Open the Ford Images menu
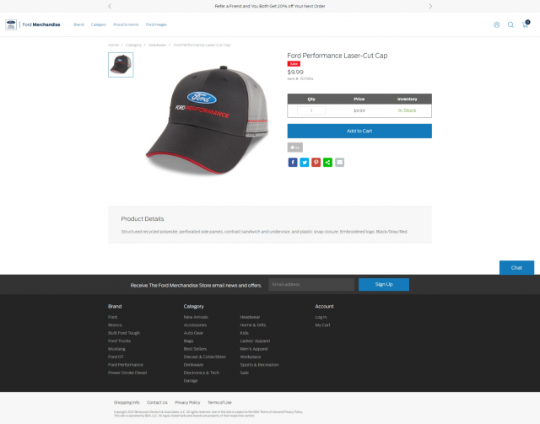 (x=156, y=24)
